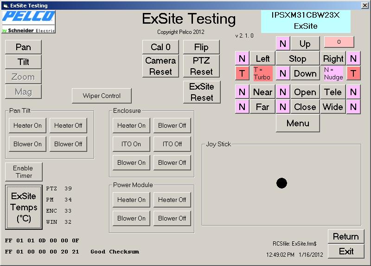Open the camera Menu
371x266 pixels.
tap(298, 123)
